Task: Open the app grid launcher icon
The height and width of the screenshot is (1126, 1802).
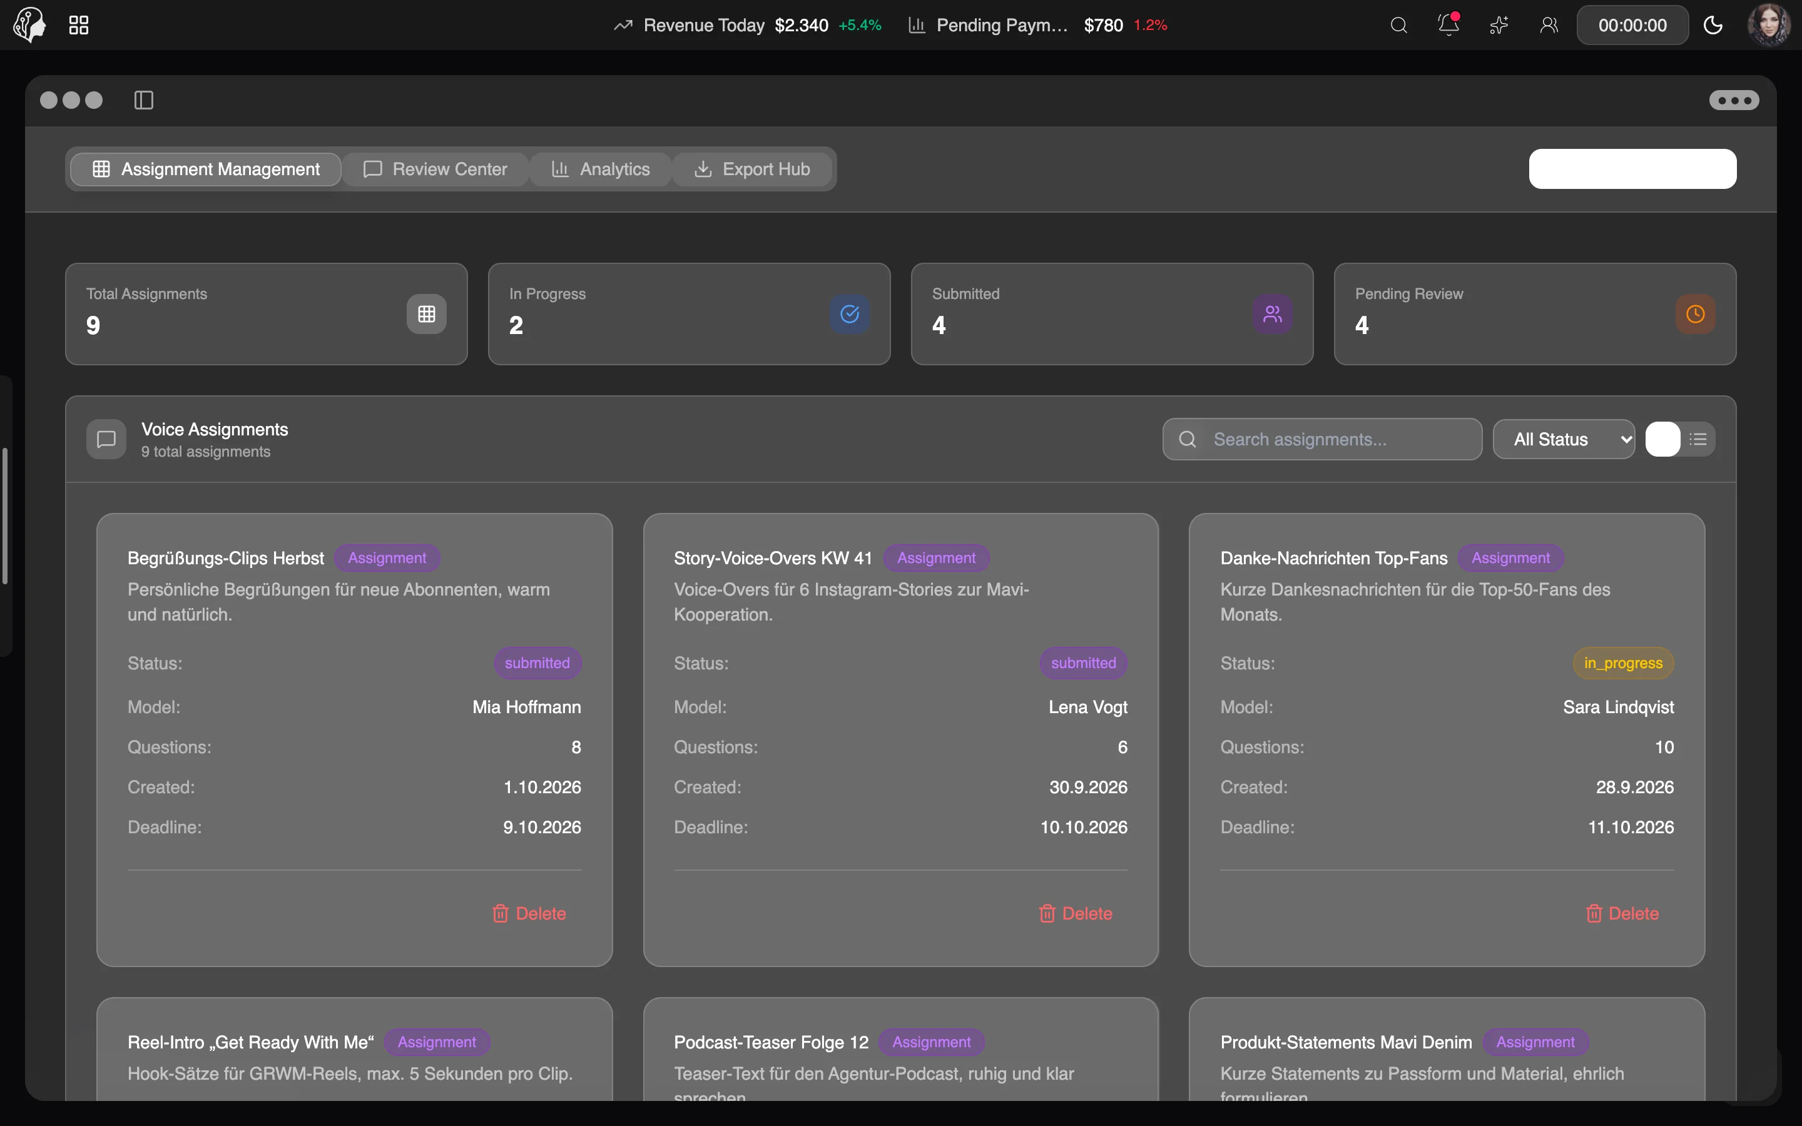Action: point(78,25)
